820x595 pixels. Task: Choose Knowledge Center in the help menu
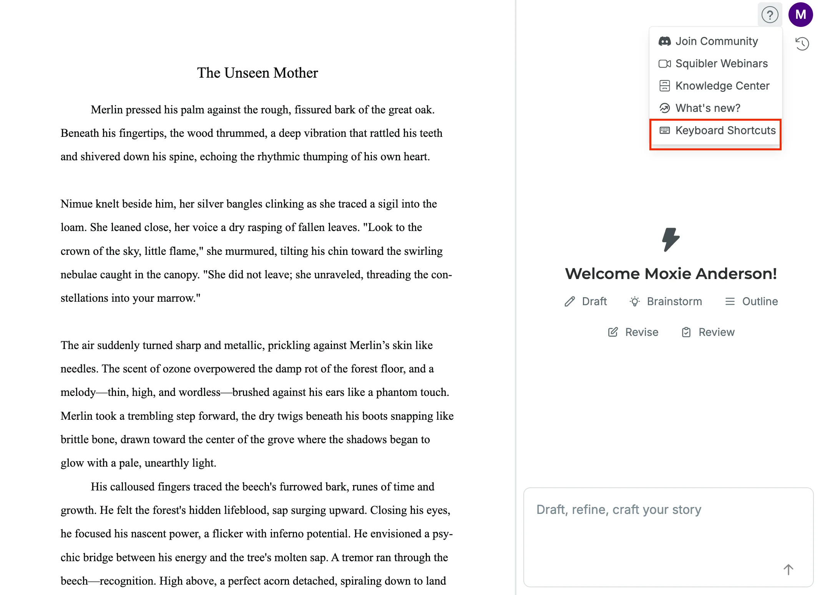[x=715, y=86]
